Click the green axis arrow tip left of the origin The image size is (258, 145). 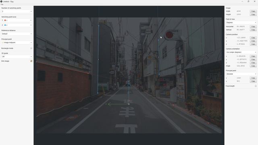[x=108, y=104]
